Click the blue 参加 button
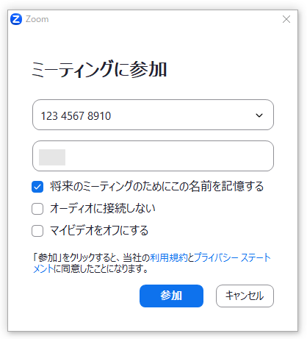 click(171, 296)
